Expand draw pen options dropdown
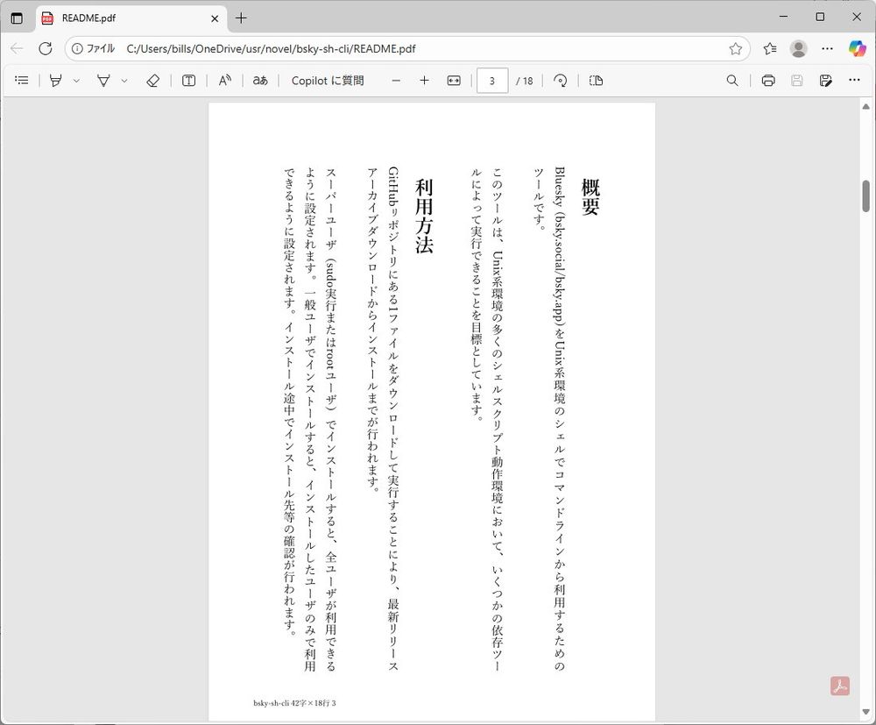 tap(124, 81)
